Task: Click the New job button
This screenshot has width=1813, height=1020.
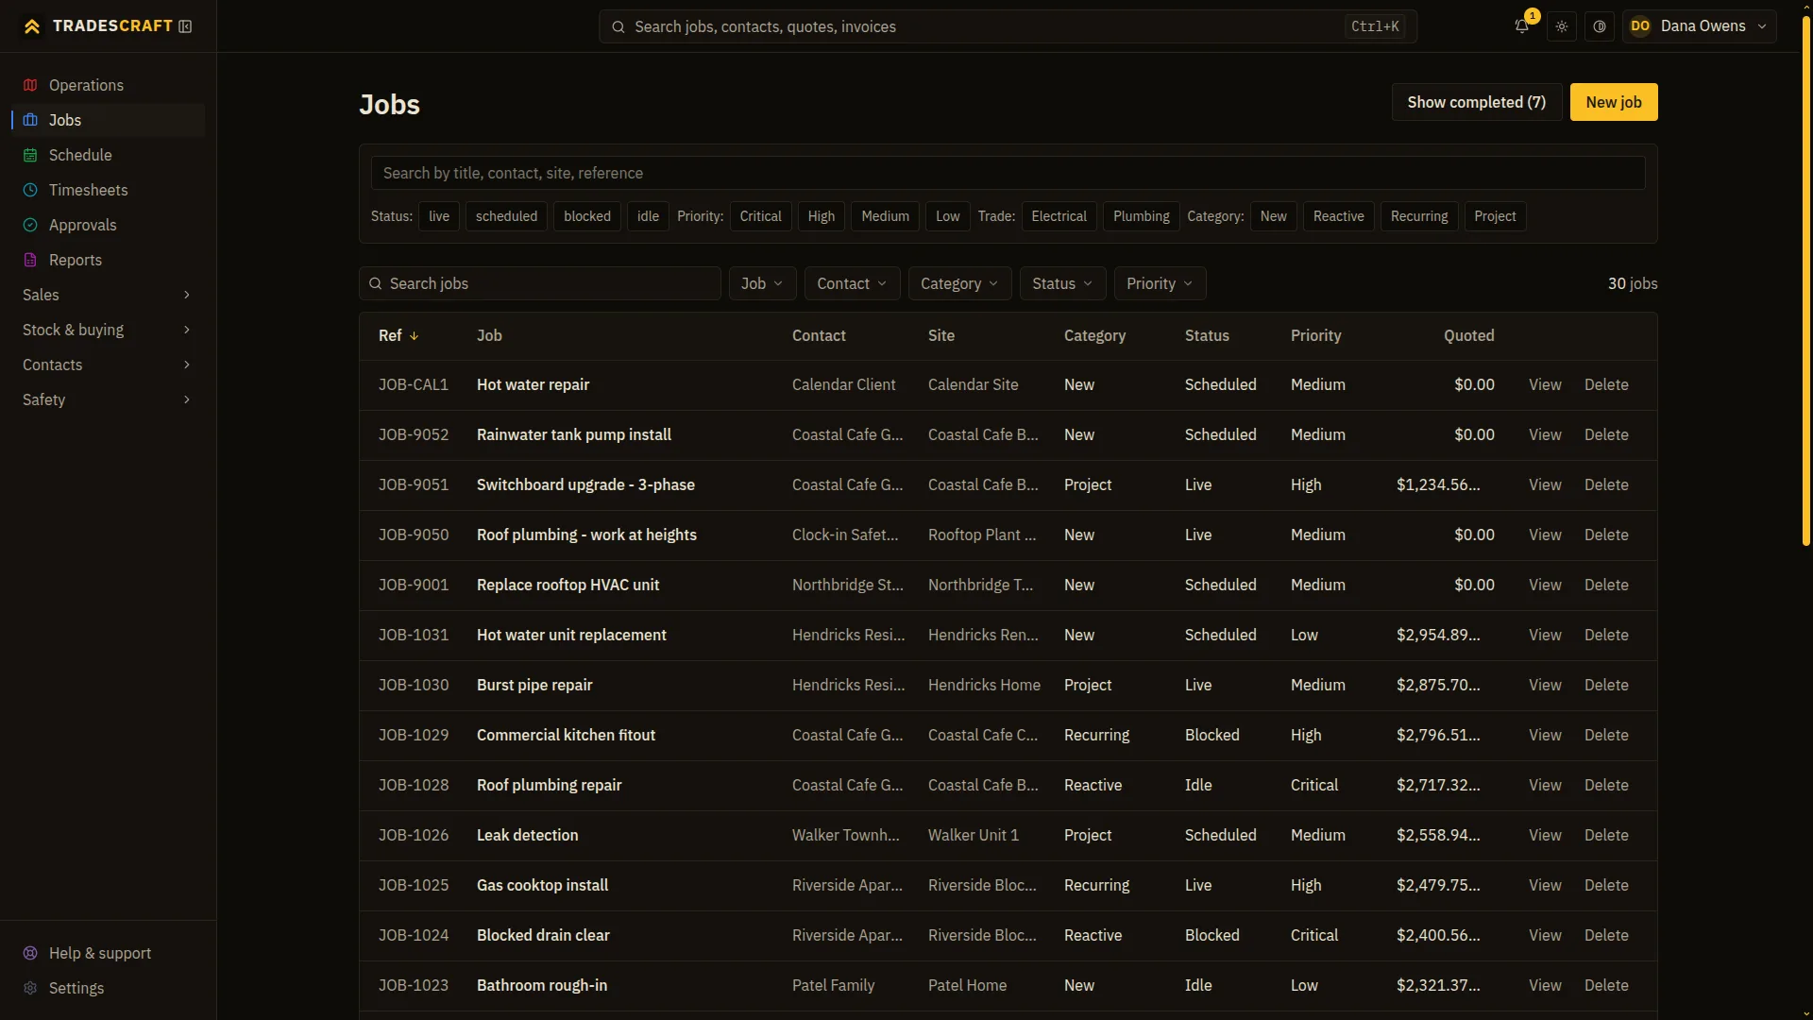Action: pyautogui.click(x=1613, y=102)
